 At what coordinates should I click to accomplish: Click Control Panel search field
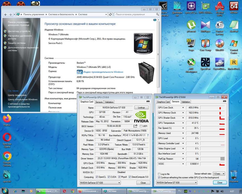pyautogui.click(x=137, y=14)
